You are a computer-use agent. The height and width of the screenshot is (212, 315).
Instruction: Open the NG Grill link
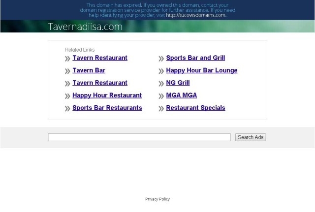178,83
